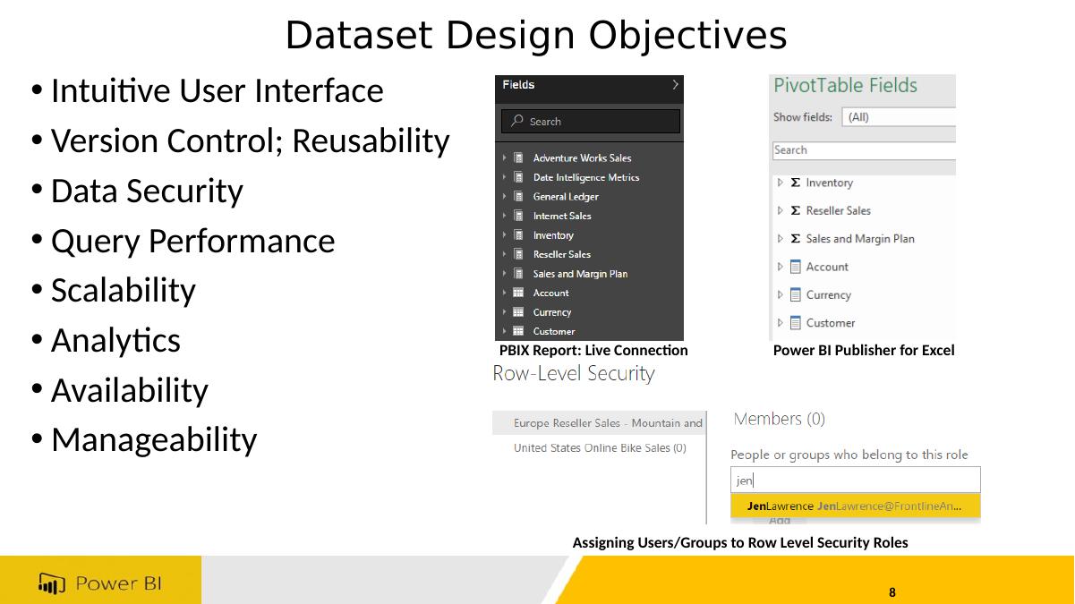
Task: Choose JenLawrence suggestion from dropdown
Action: (855, 506)
